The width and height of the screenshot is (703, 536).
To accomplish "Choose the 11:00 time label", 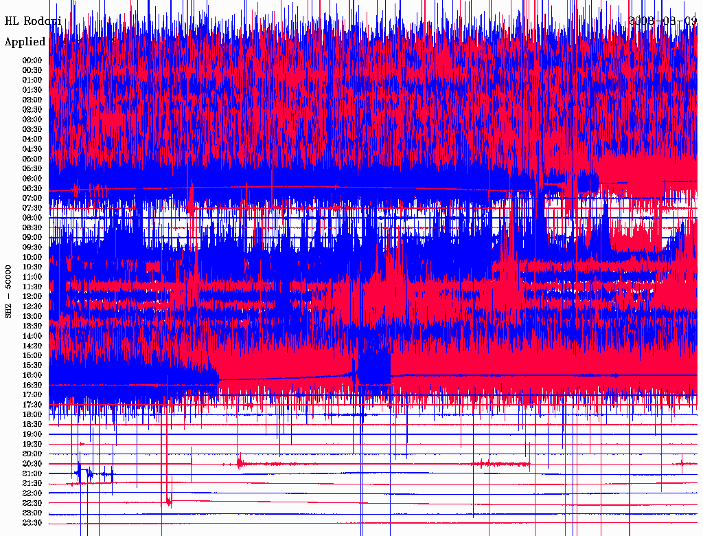I will pyautogui.click(x=32, y=276).
